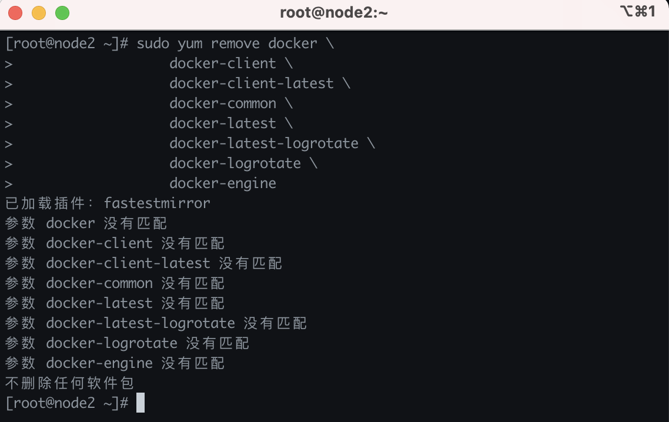Click the root@node2:~ window title
The height and width of the screenshot is (422, 669).
333,12
